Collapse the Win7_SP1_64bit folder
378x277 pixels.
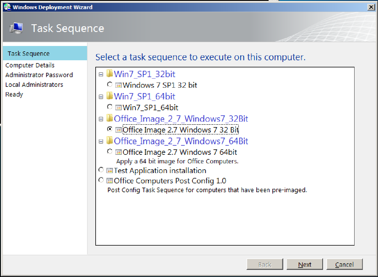[x=101, y=96]
